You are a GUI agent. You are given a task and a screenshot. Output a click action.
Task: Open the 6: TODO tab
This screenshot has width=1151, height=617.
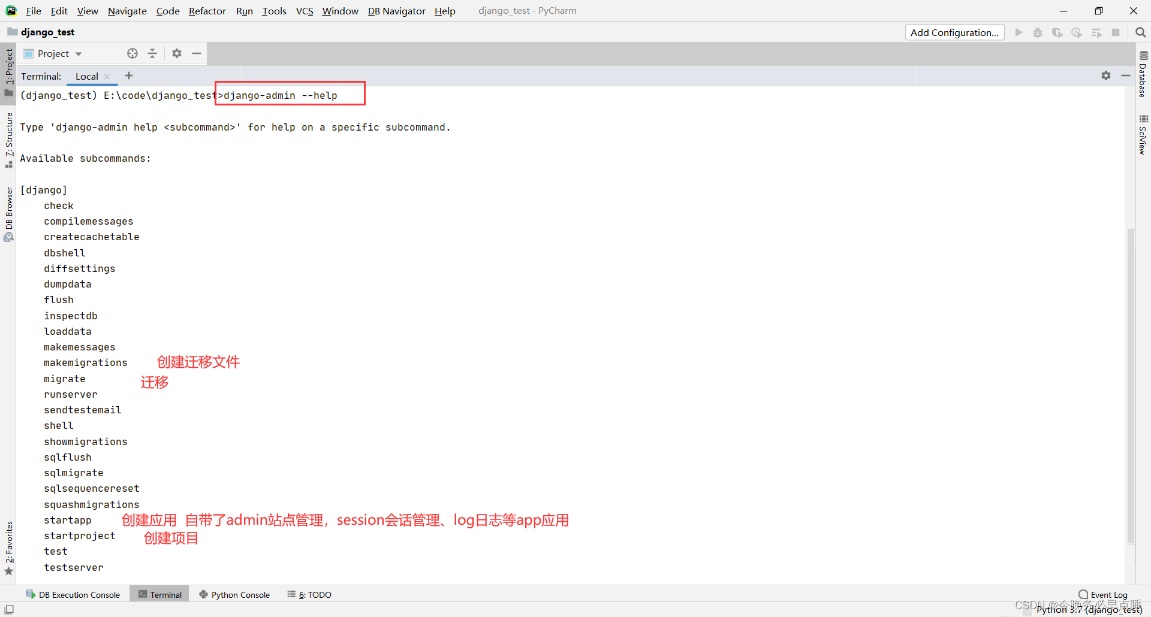(x=309, y=594)
